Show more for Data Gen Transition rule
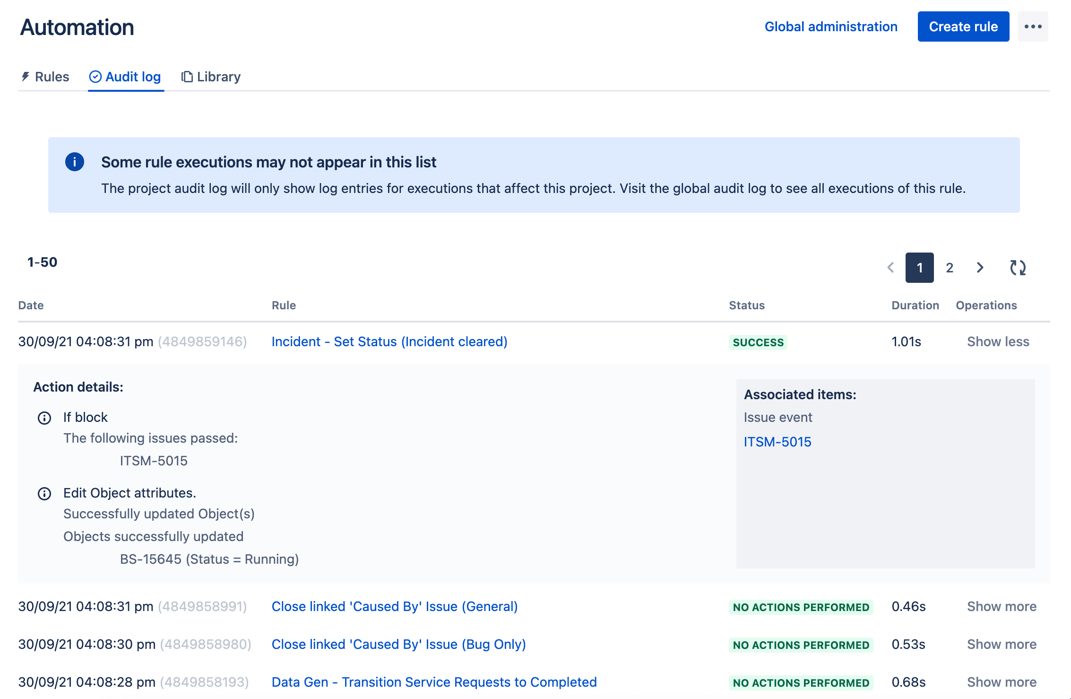Viewport: 1071px width, 699px height. [x=1001, y=682]
